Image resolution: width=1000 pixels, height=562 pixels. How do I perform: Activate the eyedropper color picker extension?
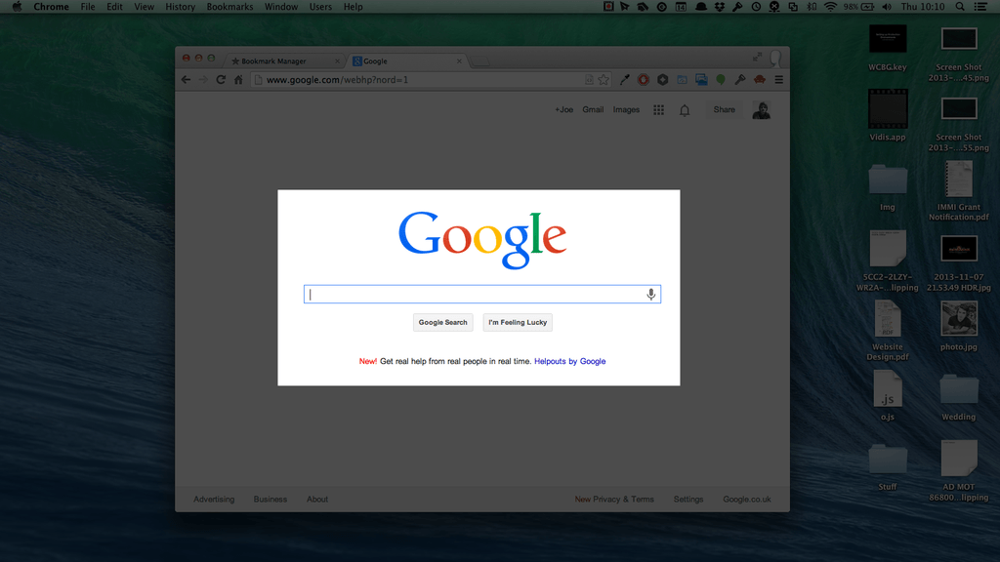pos(624,80)
